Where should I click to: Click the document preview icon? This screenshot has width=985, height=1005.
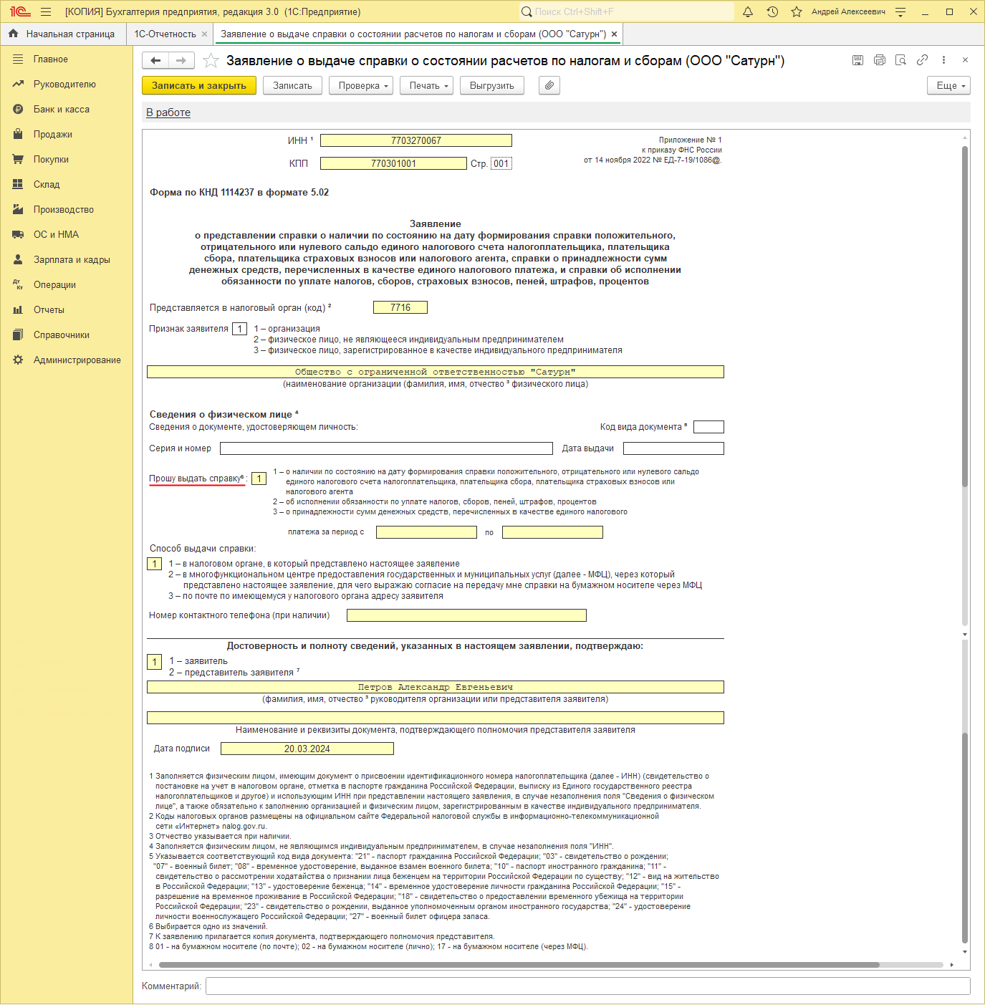901,60
